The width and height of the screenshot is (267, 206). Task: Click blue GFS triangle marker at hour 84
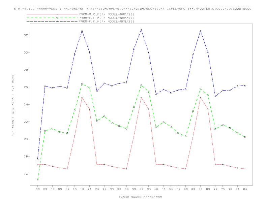pyautogui.click(x=245, y=85)
